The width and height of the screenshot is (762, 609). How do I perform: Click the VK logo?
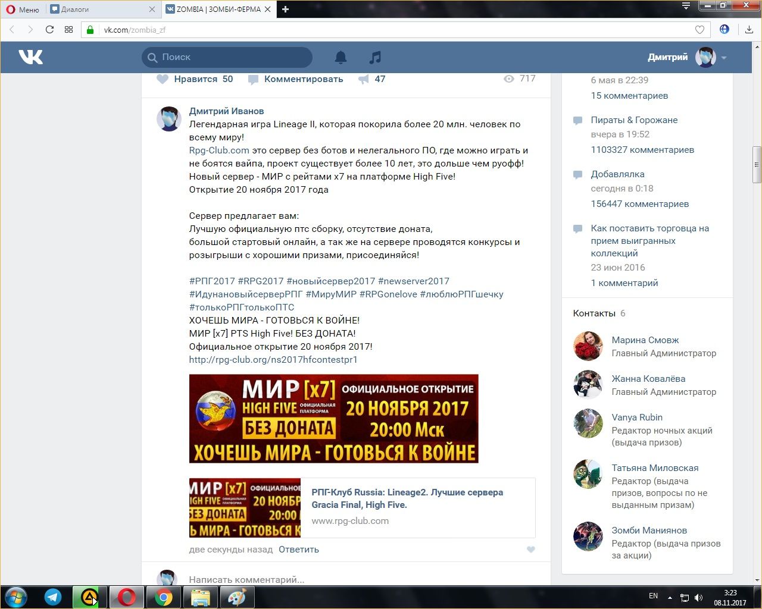coord(31,57)
